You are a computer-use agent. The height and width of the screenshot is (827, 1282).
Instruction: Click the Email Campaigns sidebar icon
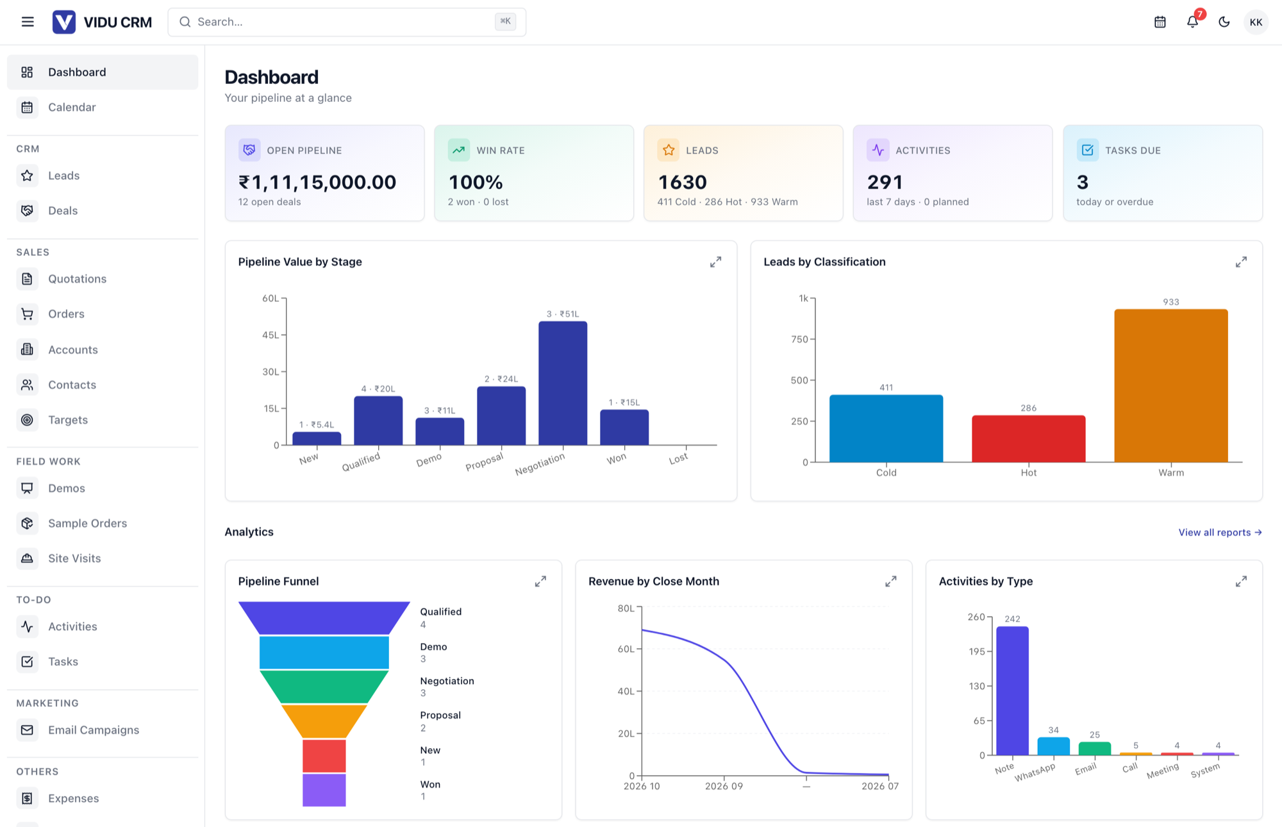point(27,730)
